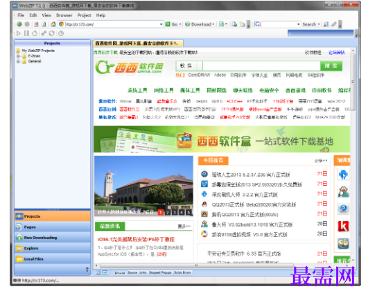This screenshot has width=368, height=298.
Task: Click the find-in-page binoculars icon
Action: 326,24
